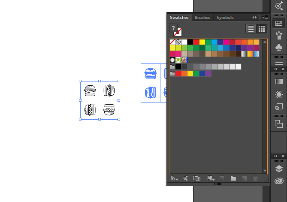287x202 pixels.
Task: Collapse the Swatches panel with double arrows
Action: (x=254, y=18)
